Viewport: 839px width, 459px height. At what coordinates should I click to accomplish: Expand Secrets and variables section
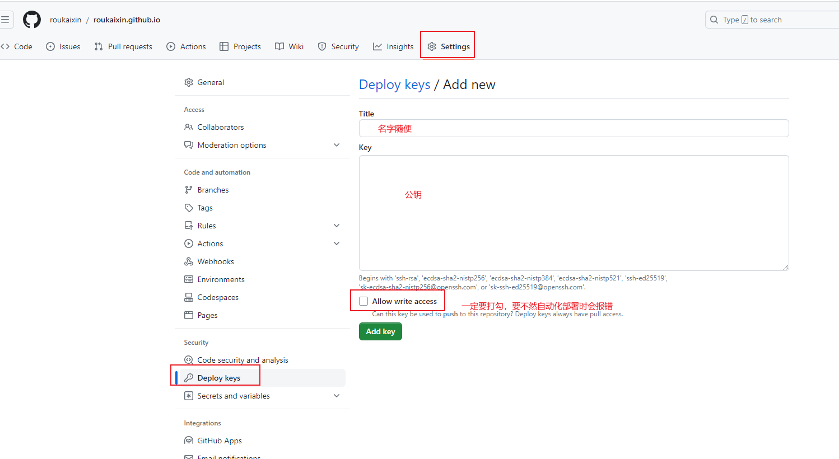coord(337,396)
